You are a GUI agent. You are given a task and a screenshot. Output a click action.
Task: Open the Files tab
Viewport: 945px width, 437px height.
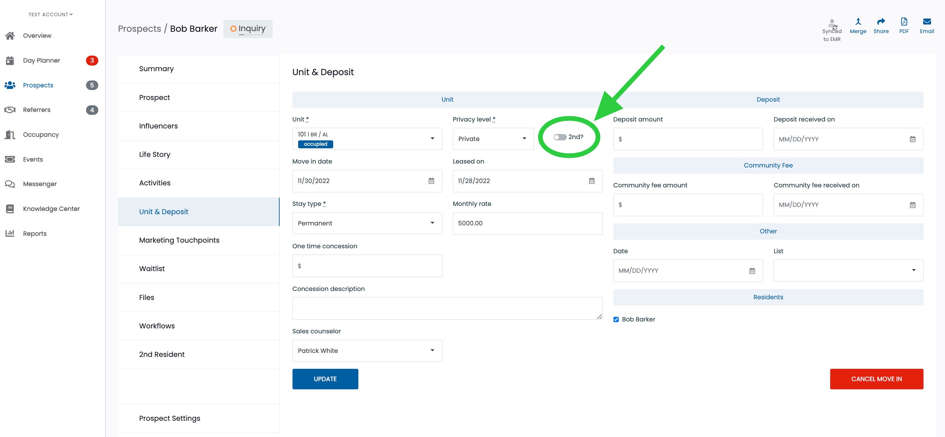199,297
